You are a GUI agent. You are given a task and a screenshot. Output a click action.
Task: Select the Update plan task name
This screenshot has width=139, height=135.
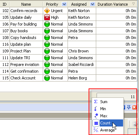(21, 44)
